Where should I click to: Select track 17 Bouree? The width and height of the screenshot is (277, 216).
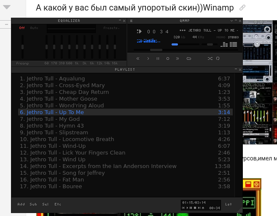pos(125,187)
